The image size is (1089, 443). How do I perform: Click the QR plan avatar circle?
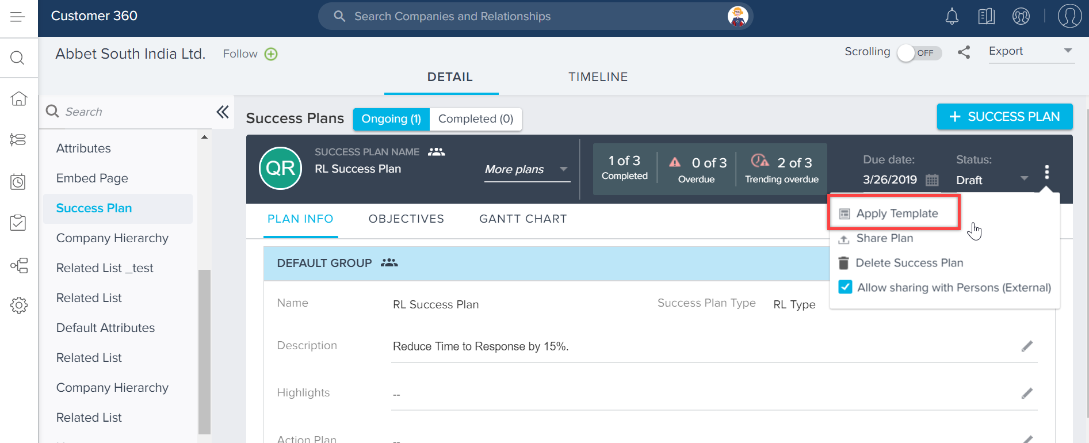tap(281, 168)
